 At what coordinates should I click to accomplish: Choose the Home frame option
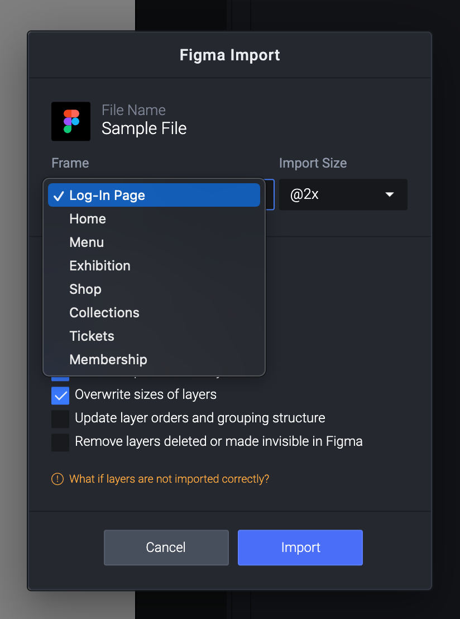point(154,218)
